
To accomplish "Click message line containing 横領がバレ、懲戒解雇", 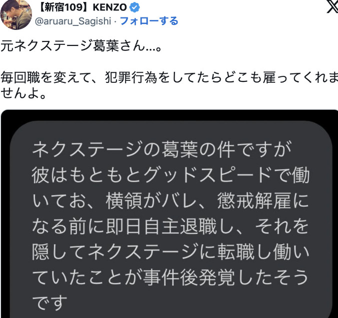I will pyautogui.click(x=170, y=201).
